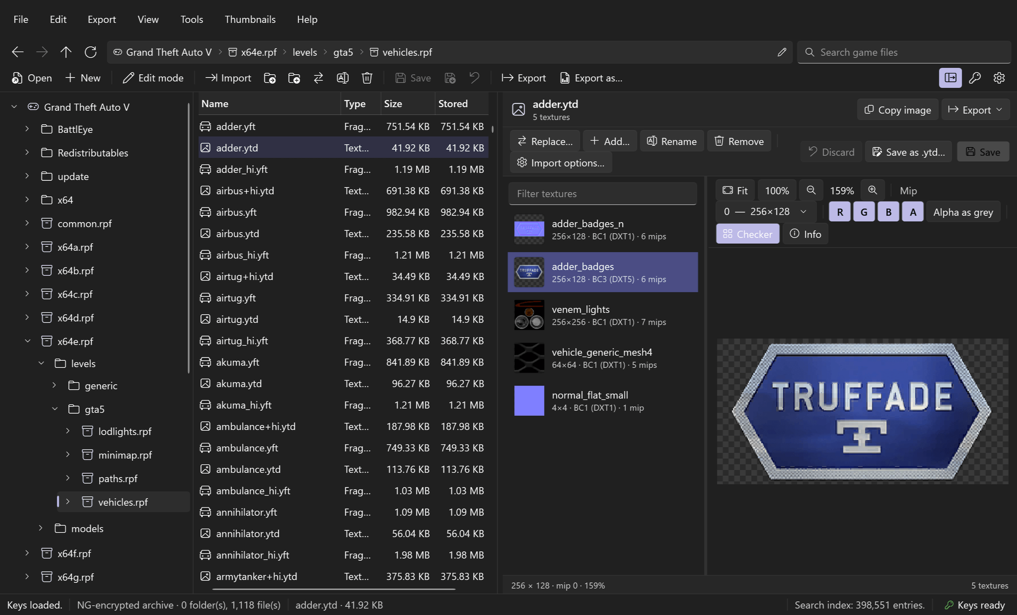
Task: Toggle the B blue channel
Action: pos(888,212)
